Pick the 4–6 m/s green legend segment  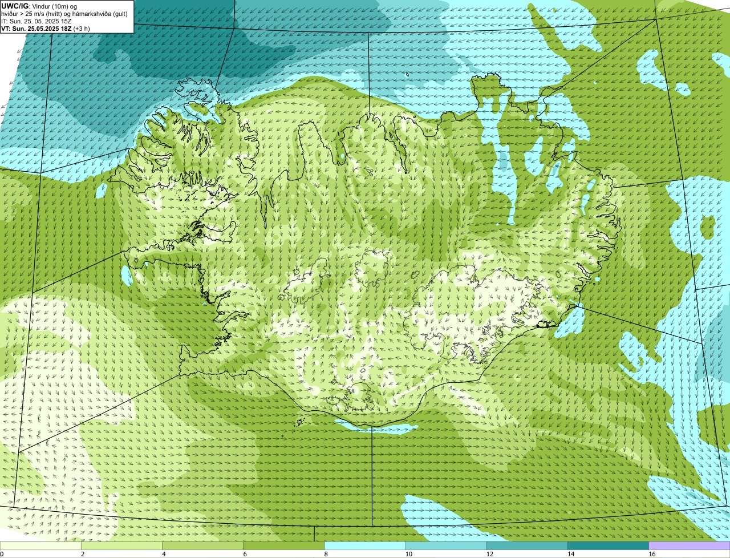click(x=203, y=546)
